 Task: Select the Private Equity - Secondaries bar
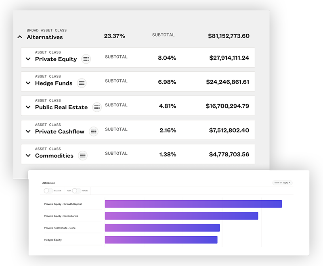(181, 216)
